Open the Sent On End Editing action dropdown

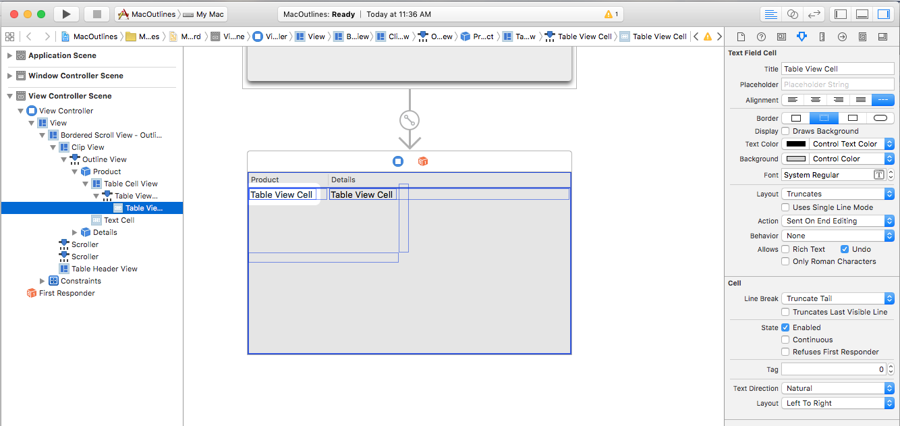click(838, 221)
